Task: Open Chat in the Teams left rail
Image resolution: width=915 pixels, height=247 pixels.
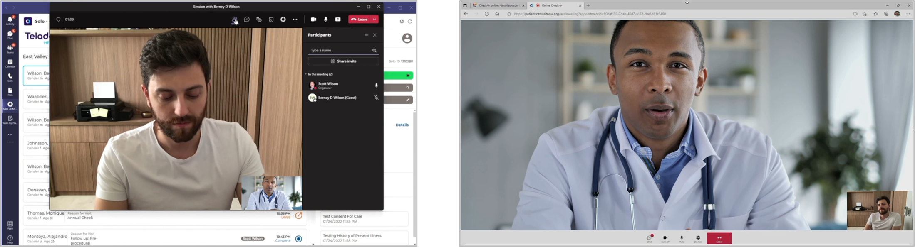Action: point(10,34)
